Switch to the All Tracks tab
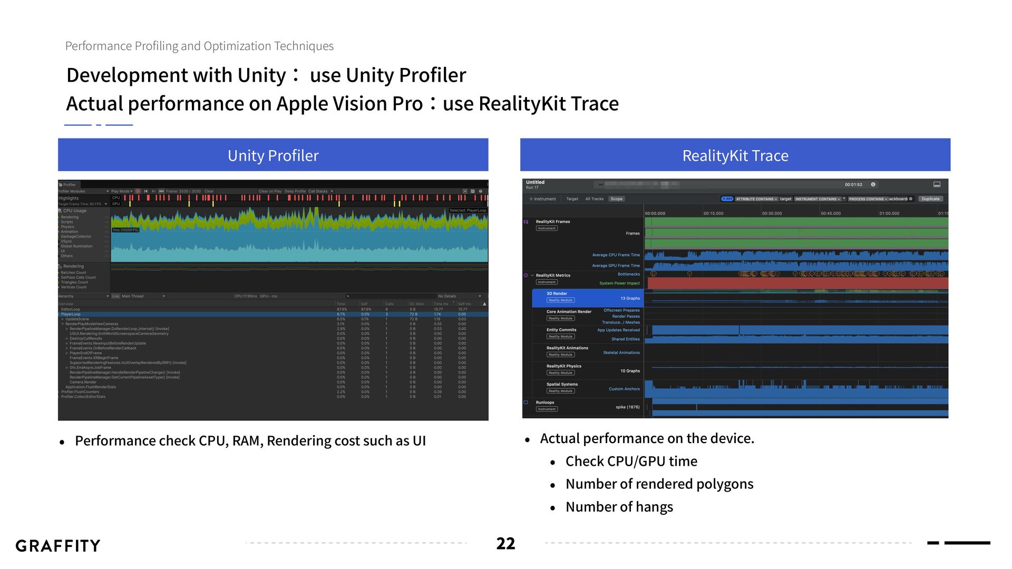1012x569 pixels. point(594,199)
